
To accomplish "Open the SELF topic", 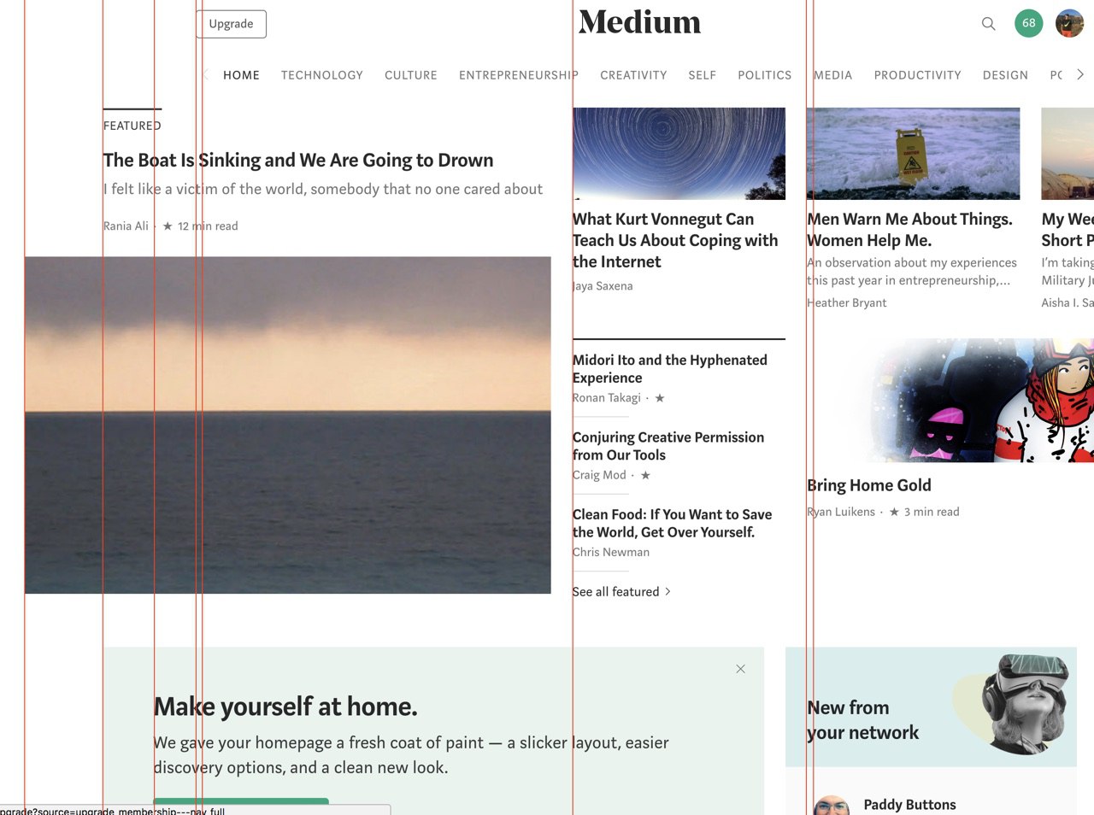I will 703,75.
